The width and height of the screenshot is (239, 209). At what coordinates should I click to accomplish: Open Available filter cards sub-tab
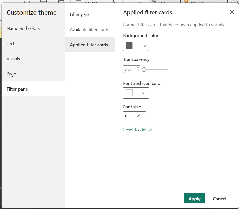click(x=89, y=30)
